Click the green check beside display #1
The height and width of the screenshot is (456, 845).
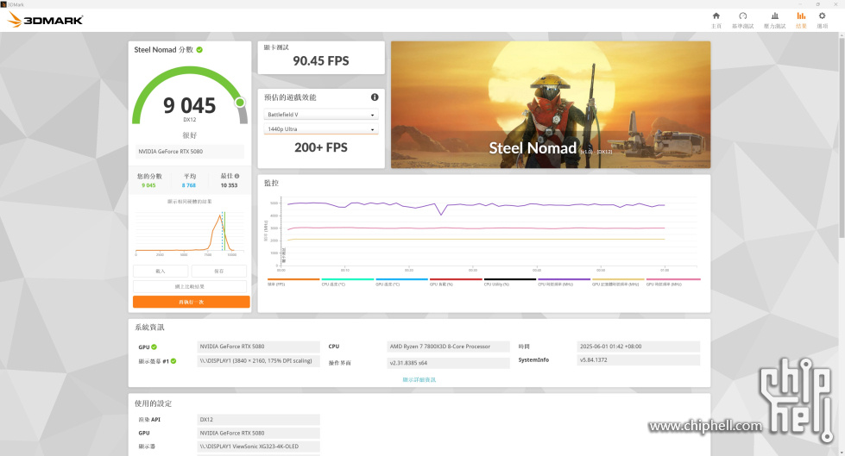click(x=173, y=360)
